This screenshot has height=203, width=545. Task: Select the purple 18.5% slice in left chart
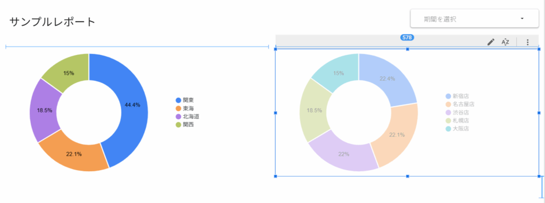pos(45,110)
